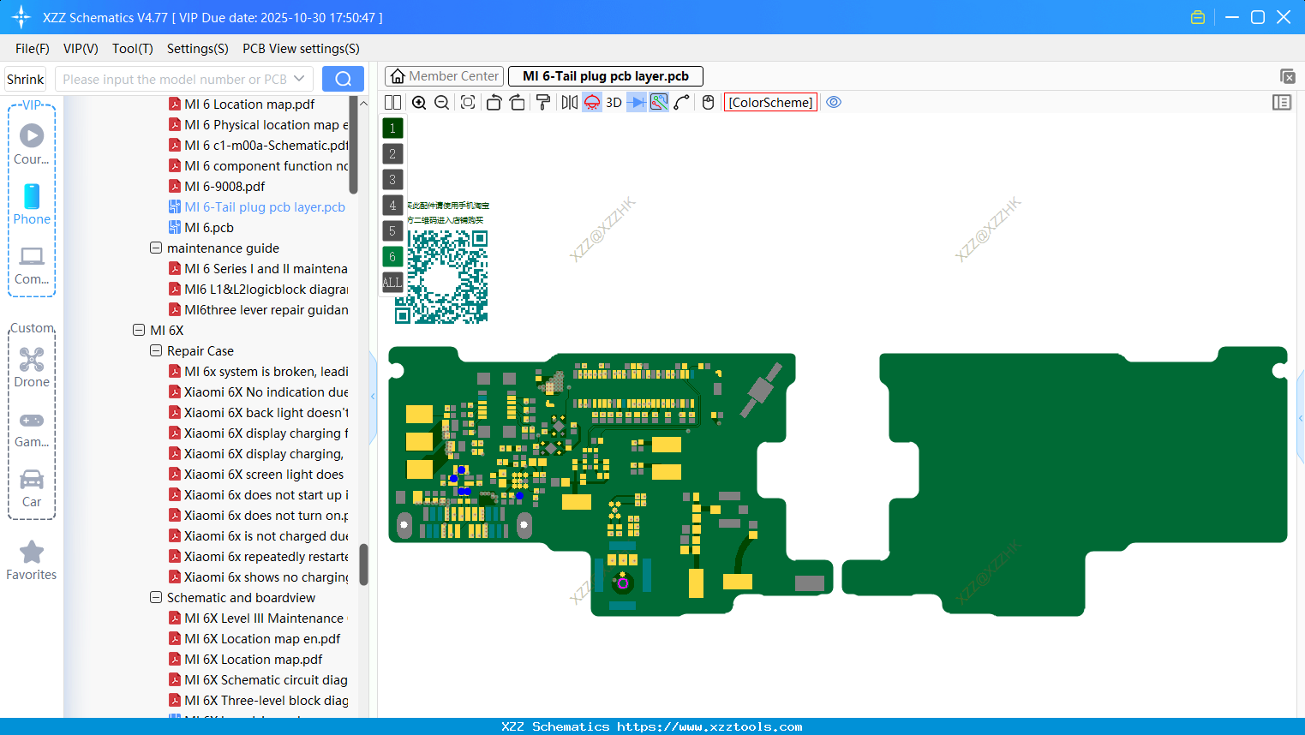This screenshot has width=1305, height=735.
Task: Select the Drone category icon
Action: click(32, 367)
